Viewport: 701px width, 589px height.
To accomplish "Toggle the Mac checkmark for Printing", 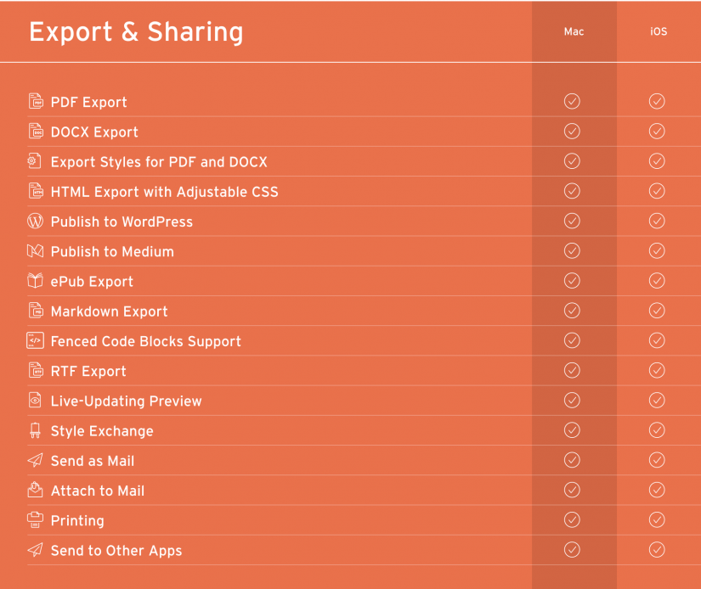I will (x=572, y=519).
